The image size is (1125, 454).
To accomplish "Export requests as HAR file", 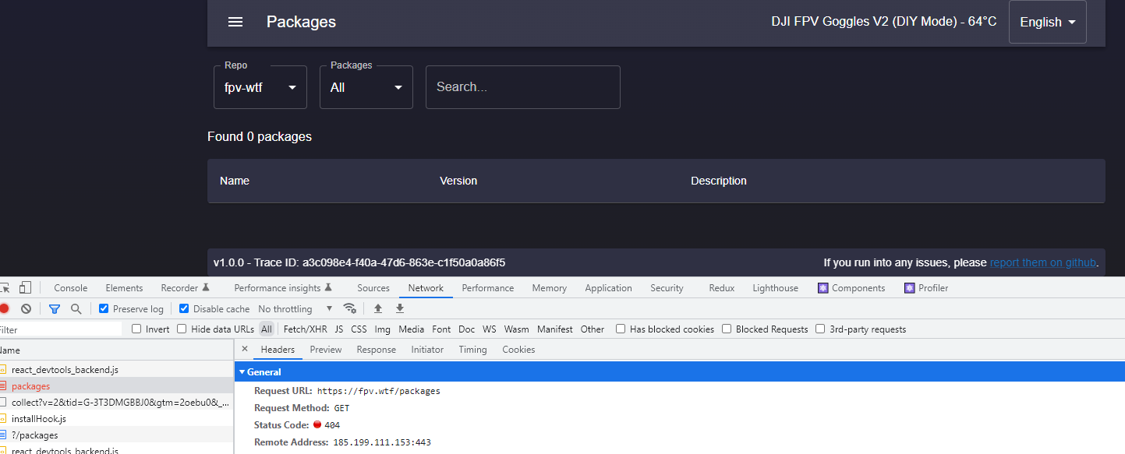I will (399, 308).
